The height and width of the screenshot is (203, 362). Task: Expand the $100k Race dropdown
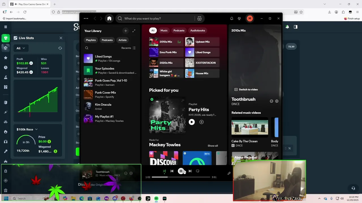point(27,129)
